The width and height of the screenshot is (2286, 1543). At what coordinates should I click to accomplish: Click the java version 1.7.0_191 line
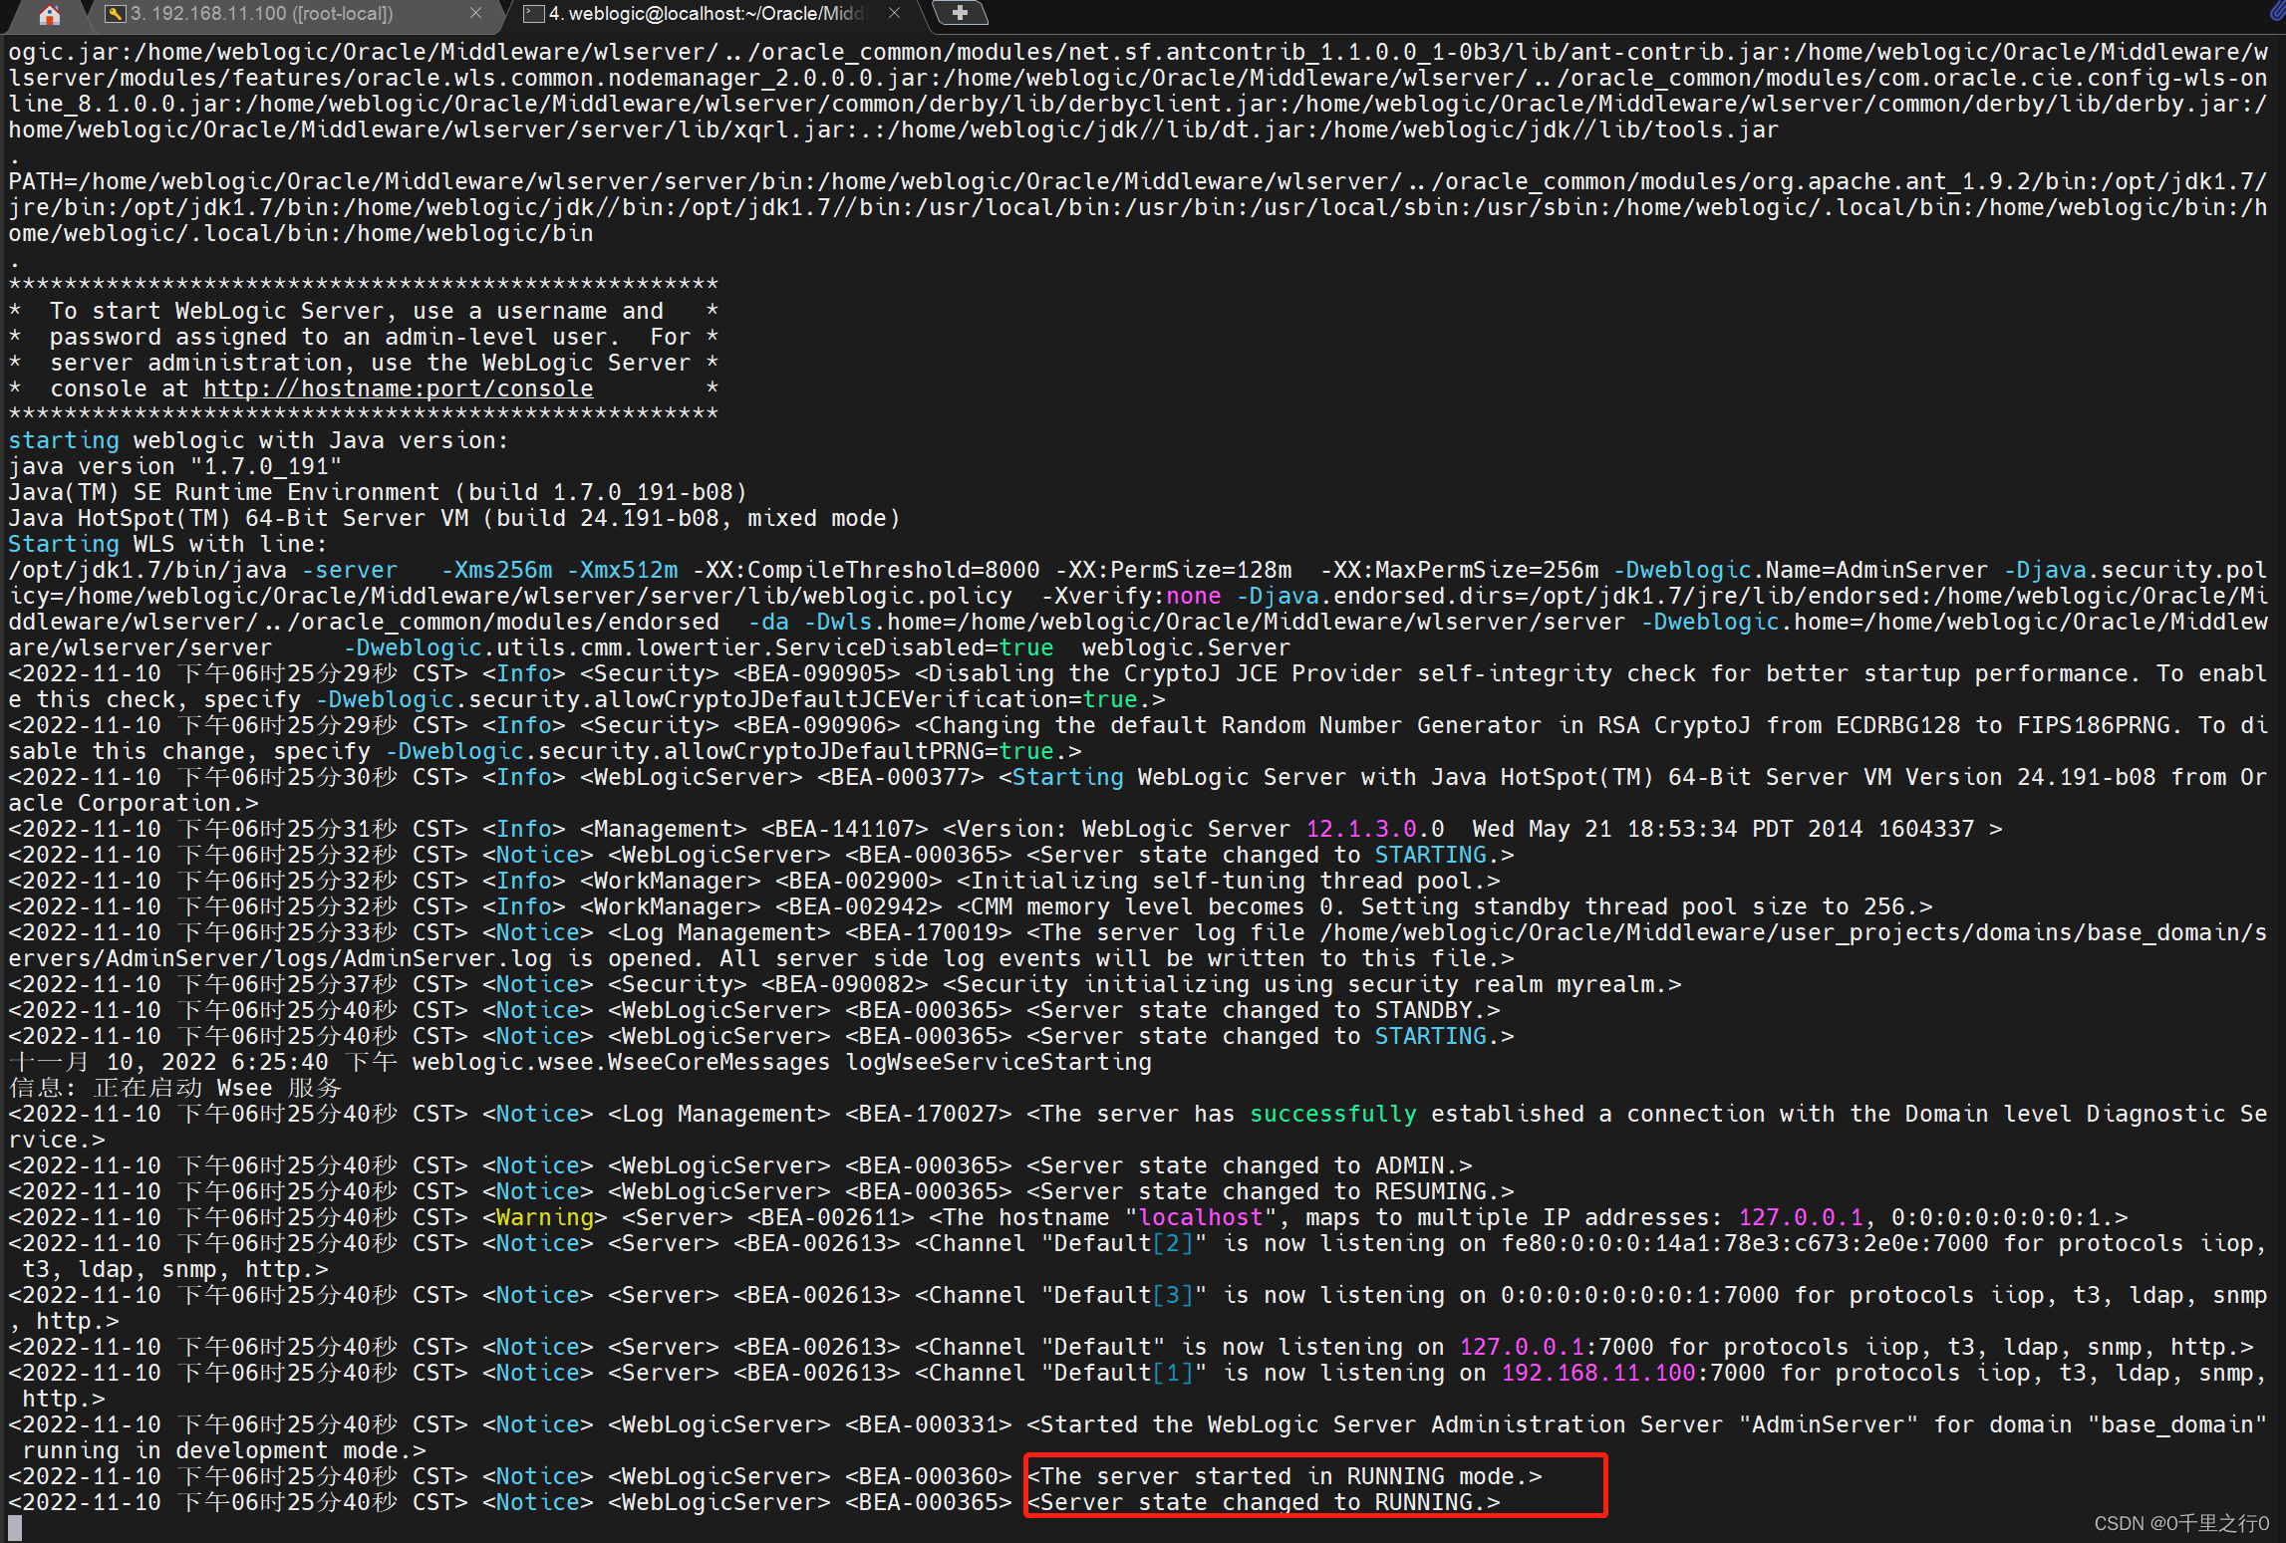(174, 465)
